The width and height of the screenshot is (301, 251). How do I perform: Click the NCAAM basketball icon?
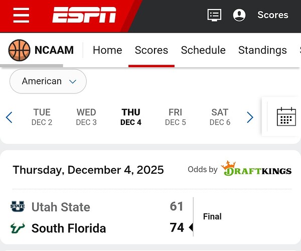coord(20,50)
